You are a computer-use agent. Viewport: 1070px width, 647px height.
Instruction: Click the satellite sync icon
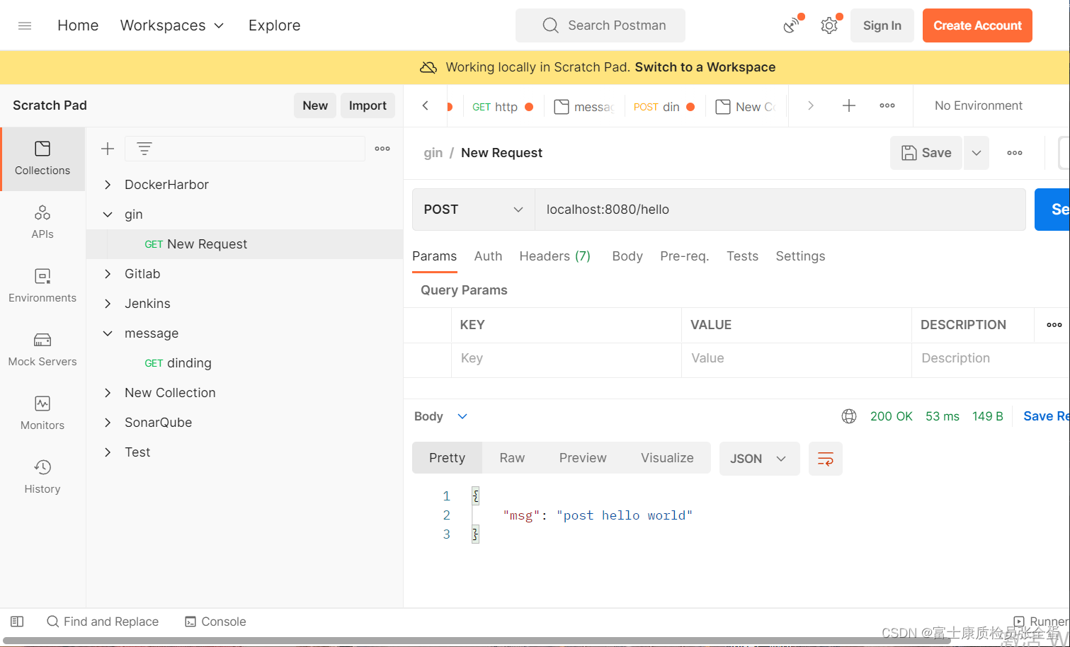[792, 25]
